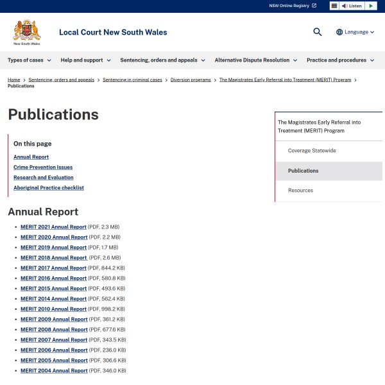Select Resources in the sidebar
The image size is (385, 385).
tap(300, 191)
